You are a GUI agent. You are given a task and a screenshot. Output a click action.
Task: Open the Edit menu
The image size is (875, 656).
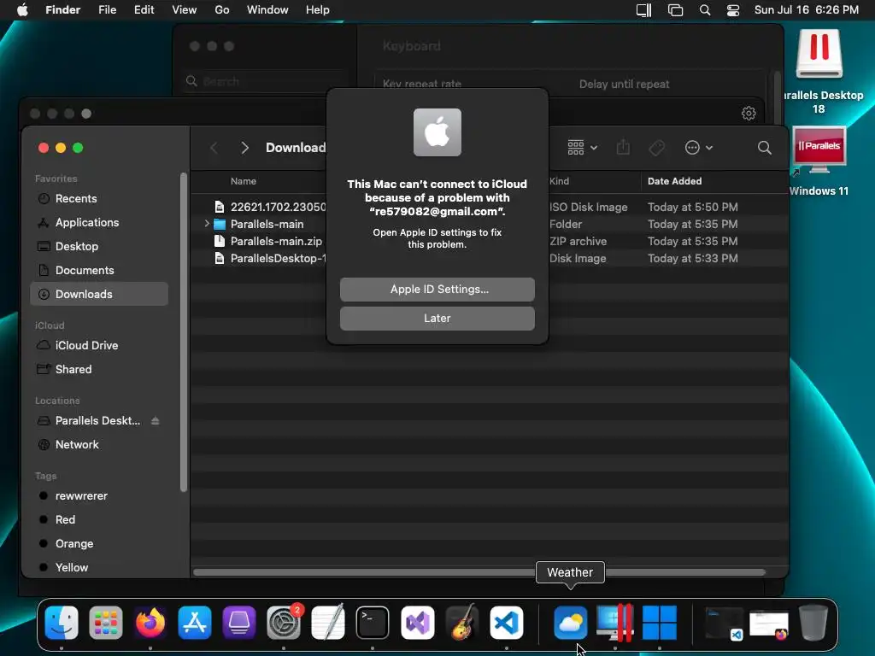point(144,10)
